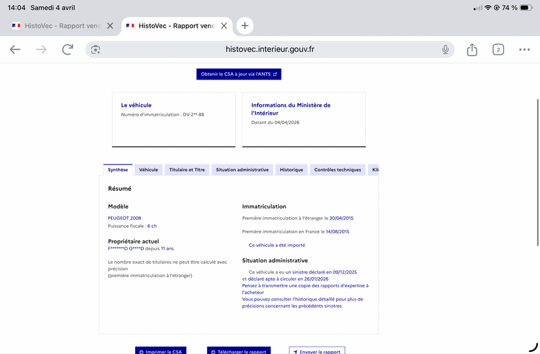The height and width of the screenshot is (354, 540).
Task: Open the Situation administrative tab
Action: click(242, 170)
